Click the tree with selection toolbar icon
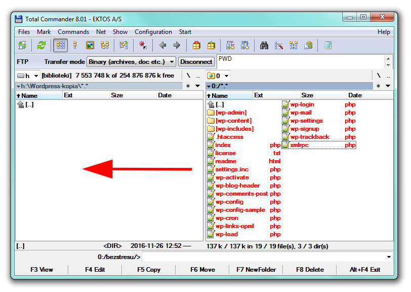 tap(124, 46)
